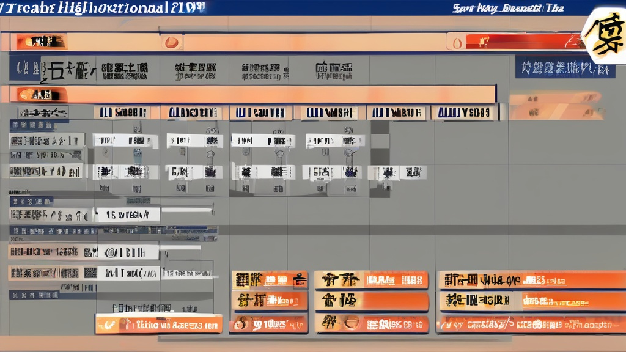The width and height of the screenshot is (626, 352).
Task: Click the orange droplet icon beside the red bar
Action: pos(455,42)
